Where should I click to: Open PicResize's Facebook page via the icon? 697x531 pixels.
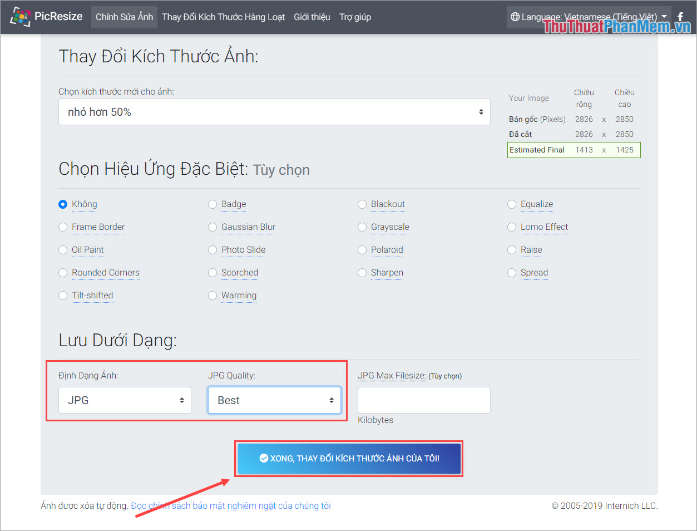681,17
